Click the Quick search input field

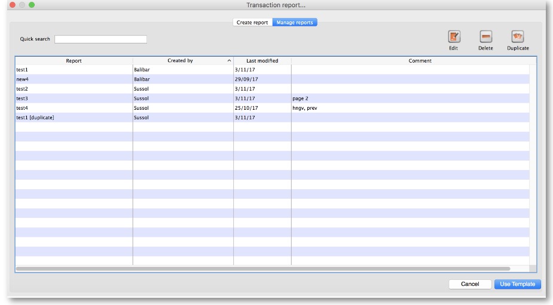tap(100, 39)
